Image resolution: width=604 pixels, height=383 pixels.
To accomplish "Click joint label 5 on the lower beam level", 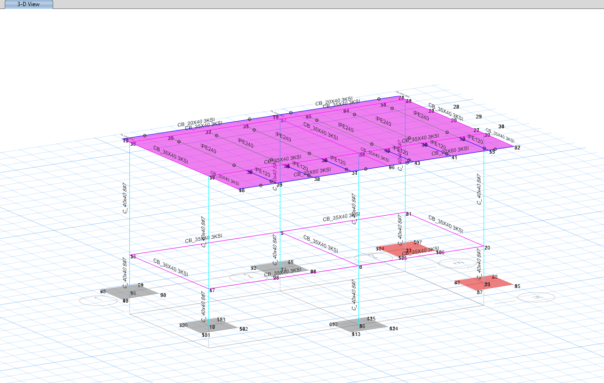I will pos(282,233).
